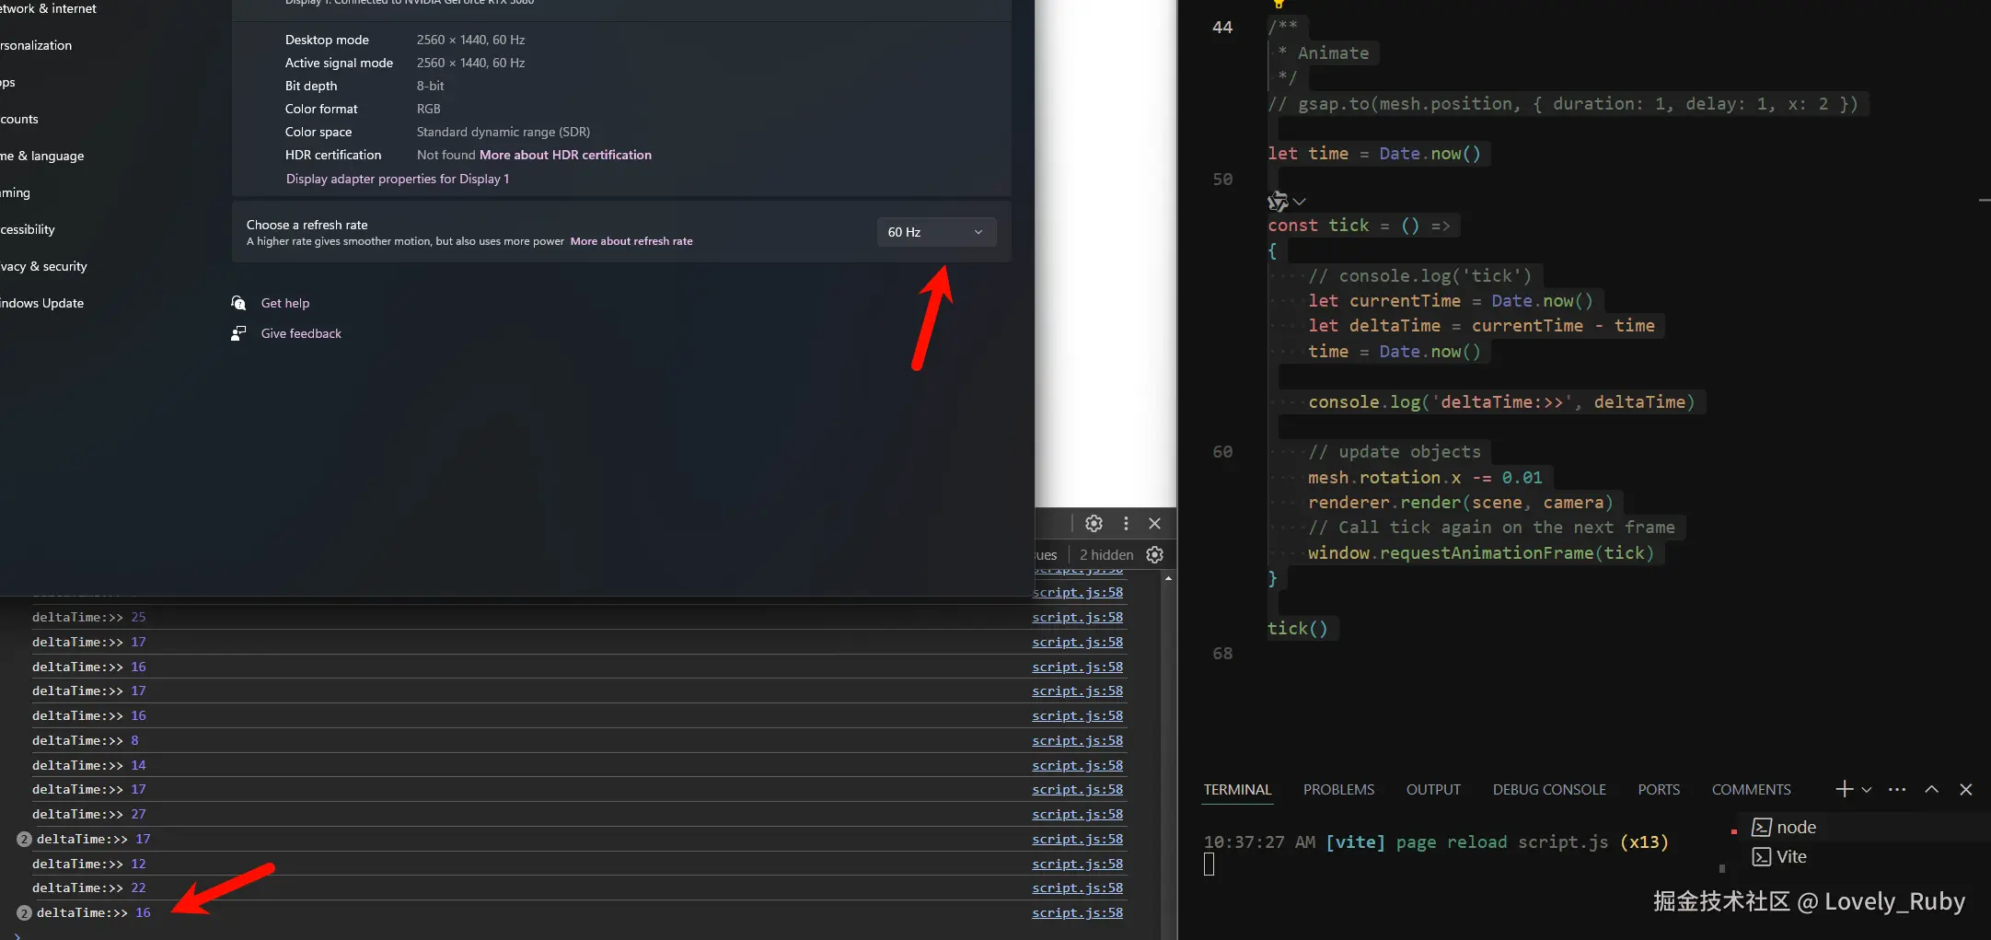This screenshot has height=940, width=1991.
Task: Select the 'deltaTime:>> 25' console message
Action: (x=89, y=617)
